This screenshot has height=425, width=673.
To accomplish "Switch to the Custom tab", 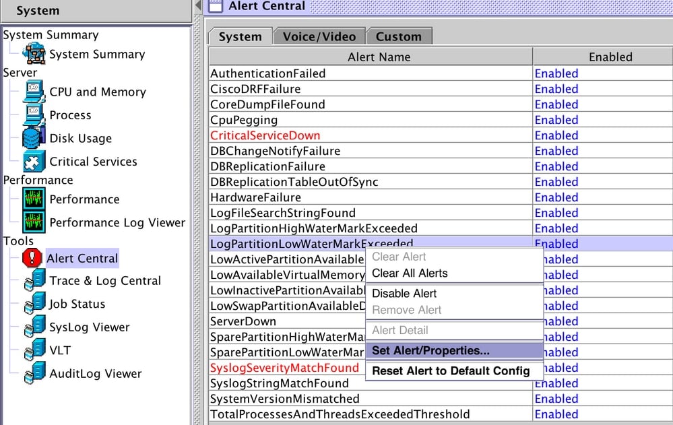I will click(x=399, y=36).
